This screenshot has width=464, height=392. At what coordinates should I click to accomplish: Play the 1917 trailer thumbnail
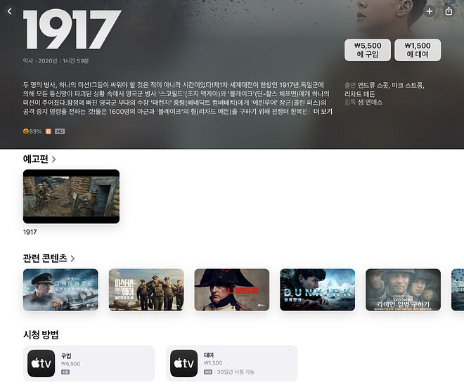(x=71, y=196)
